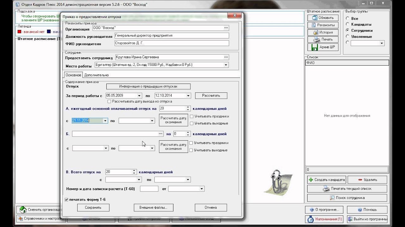Click Информация о предыдущих отпусках button
The image size is (405, 227).
[148, 86]
